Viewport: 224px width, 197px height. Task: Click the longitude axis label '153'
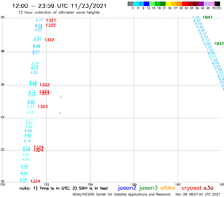coord(46,184)
